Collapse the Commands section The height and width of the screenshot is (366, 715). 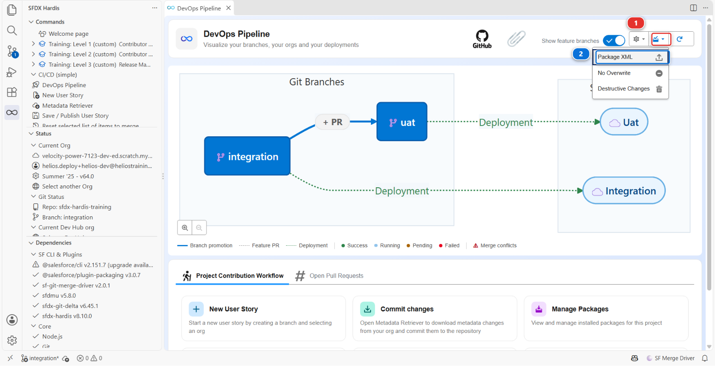[x=31, y=22]
